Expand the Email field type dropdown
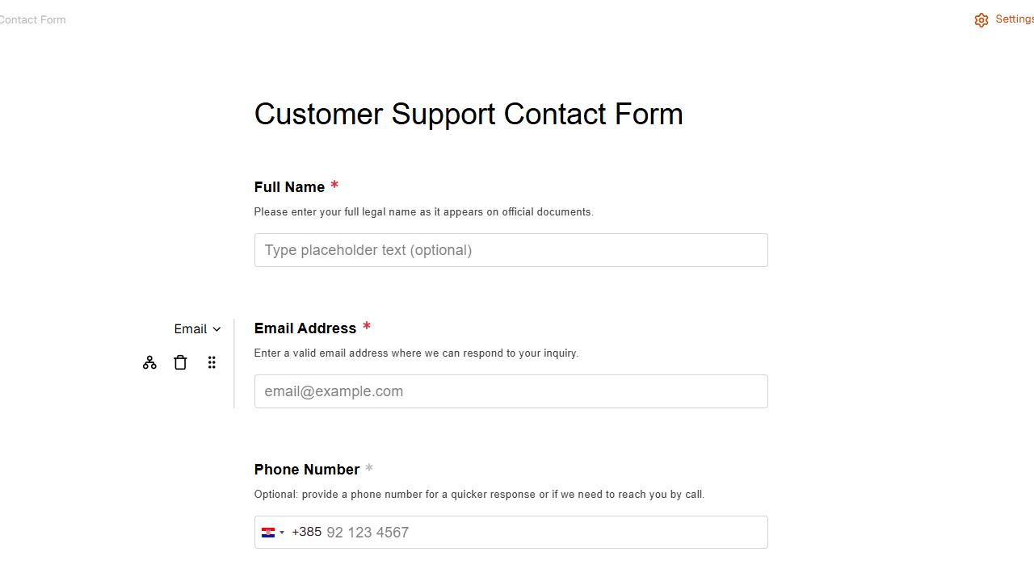This screenshot has width=1034, height=581. [197, 328]
